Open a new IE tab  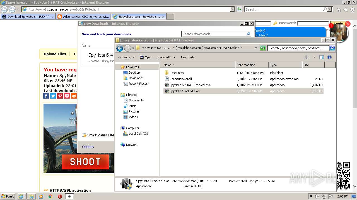pos(170,17)
